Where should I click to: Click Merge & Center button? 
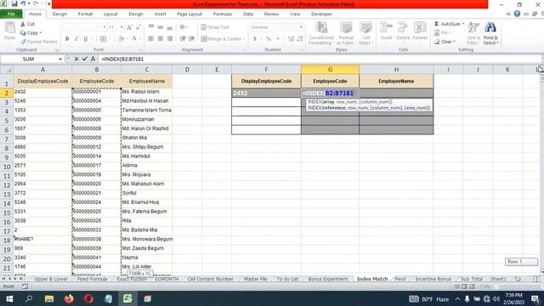pyautogui.click(x=223, y=38)
